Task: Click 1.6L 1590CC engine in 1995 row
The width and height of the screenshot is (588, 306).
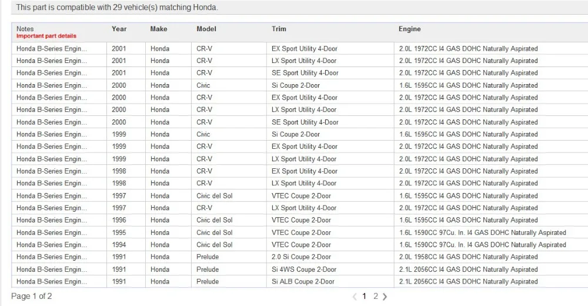Action: click(x=482, y=232)
